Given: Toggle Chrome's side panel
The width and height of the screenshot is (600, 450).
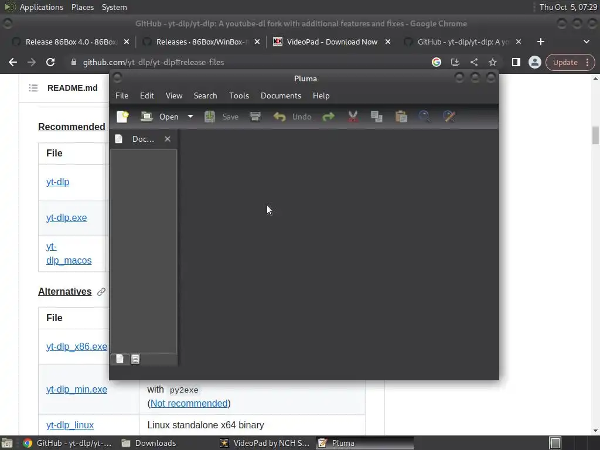Looking at the screenshot, I should (x=516, y=62).
